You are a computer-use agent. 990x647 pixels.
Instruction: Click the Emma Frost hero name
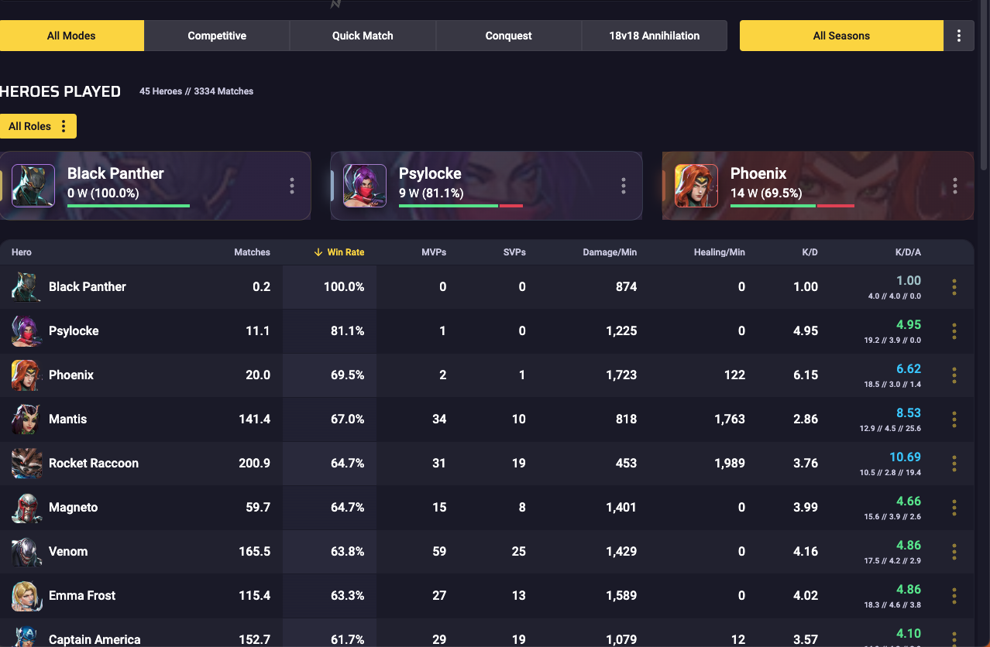click(x=82, y=596)
